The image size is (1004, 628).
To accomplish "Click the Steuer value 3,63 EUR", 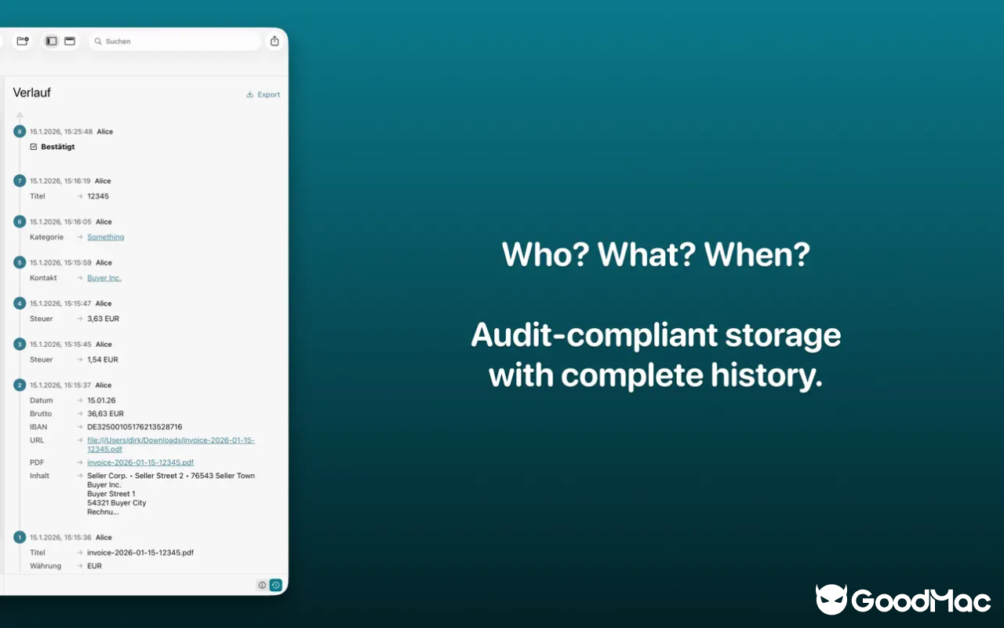I will (x=104, y=319).
